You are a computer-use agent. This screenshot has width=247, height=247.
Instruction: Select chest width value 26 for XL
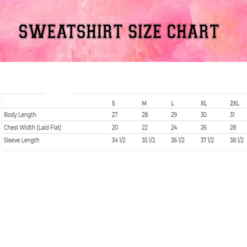point(203,128)
